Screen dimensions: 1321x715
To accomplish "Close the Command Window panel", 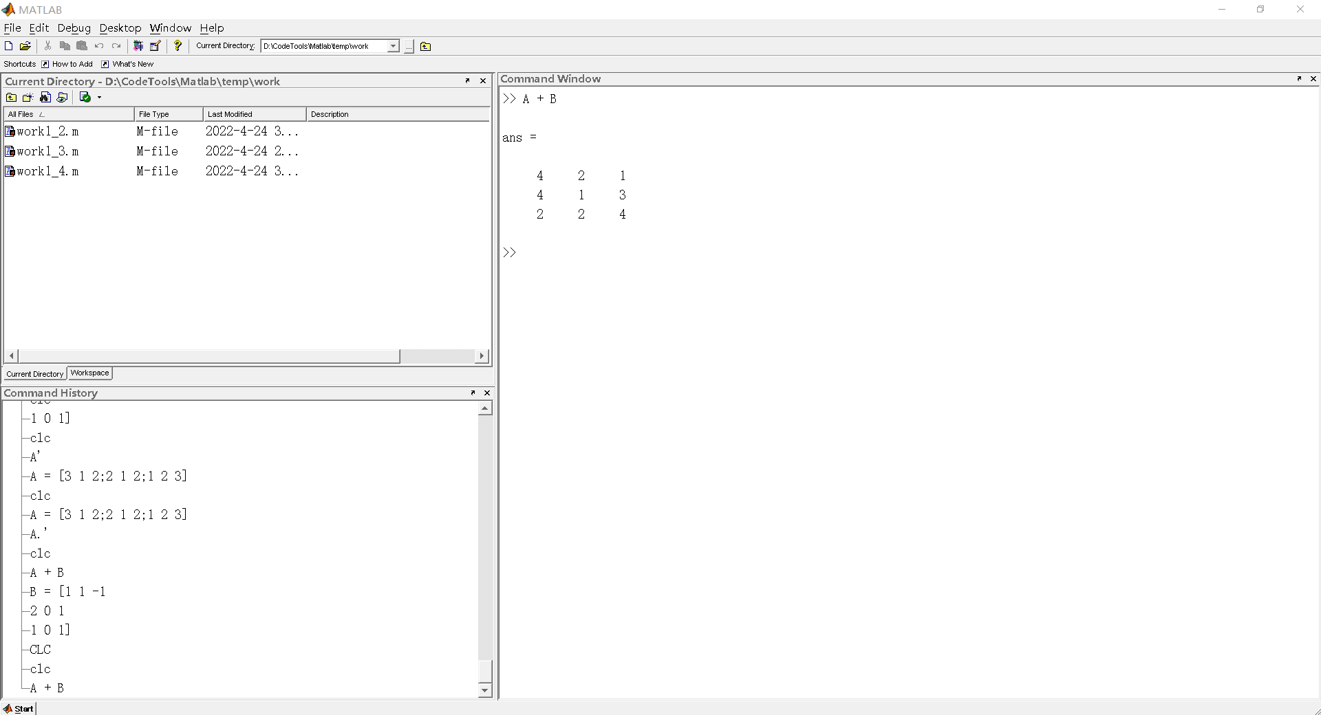I will coord(1313,78).
